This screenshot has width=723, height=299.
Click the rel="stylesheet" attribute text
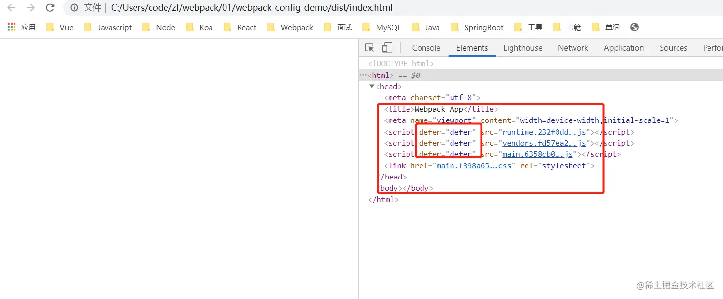click(555, 165)
